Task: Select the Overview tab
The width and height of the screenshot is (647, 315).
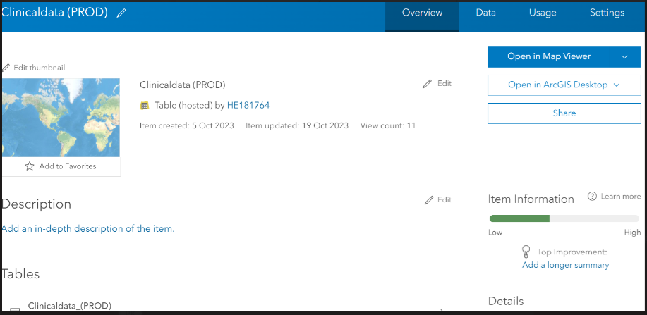Action: (422, 13)
